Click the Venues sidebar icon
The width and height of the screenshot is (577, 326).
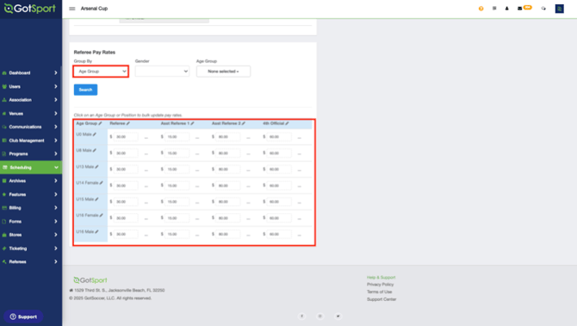click(x=4, y=114)
